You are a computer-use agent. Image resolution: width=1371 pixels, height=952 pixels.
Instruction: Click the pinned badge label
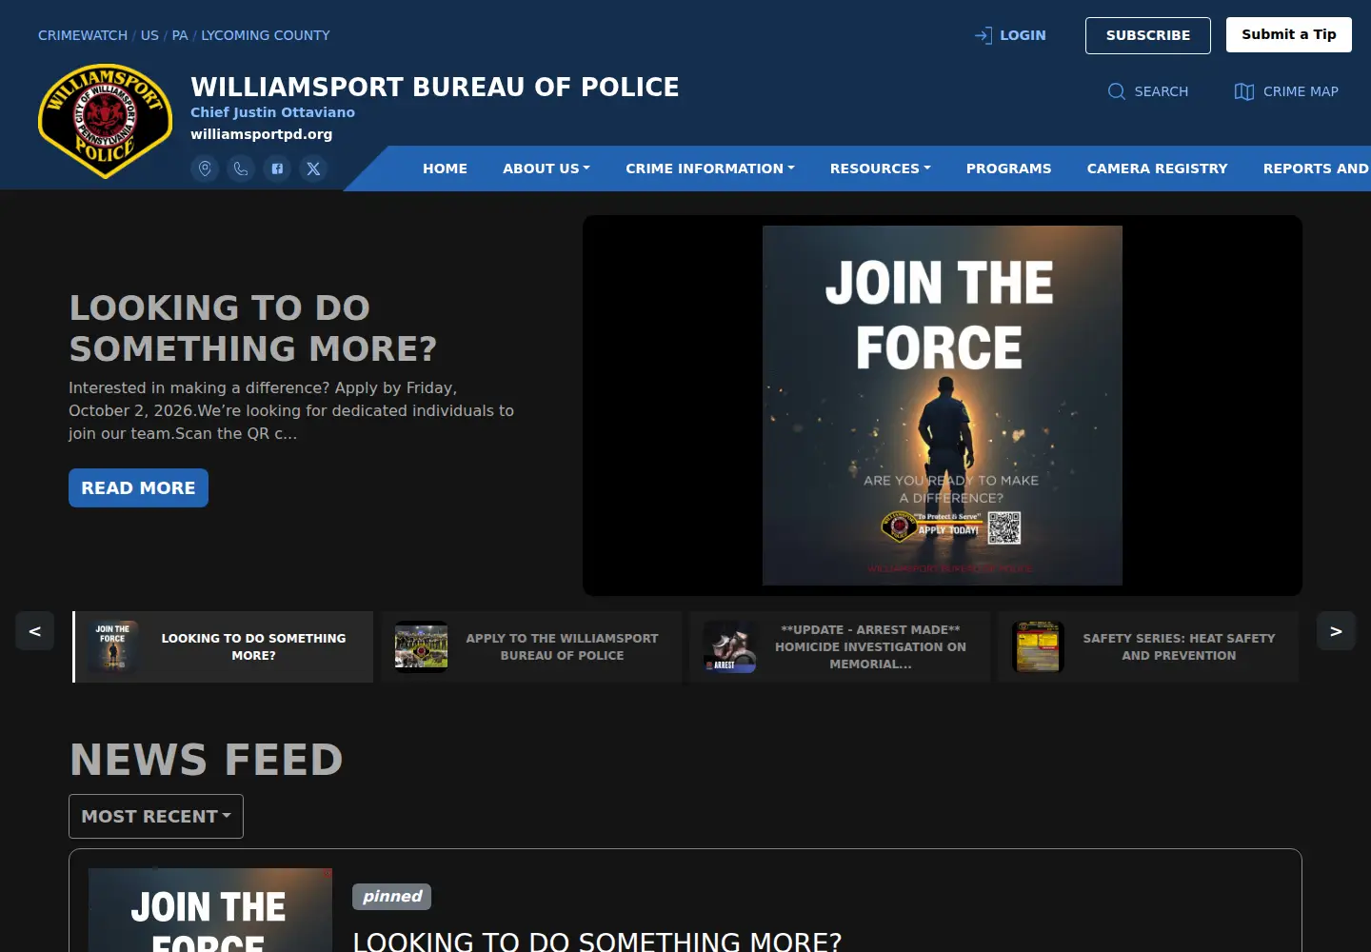pyautogui.click(x=392, y=897)
